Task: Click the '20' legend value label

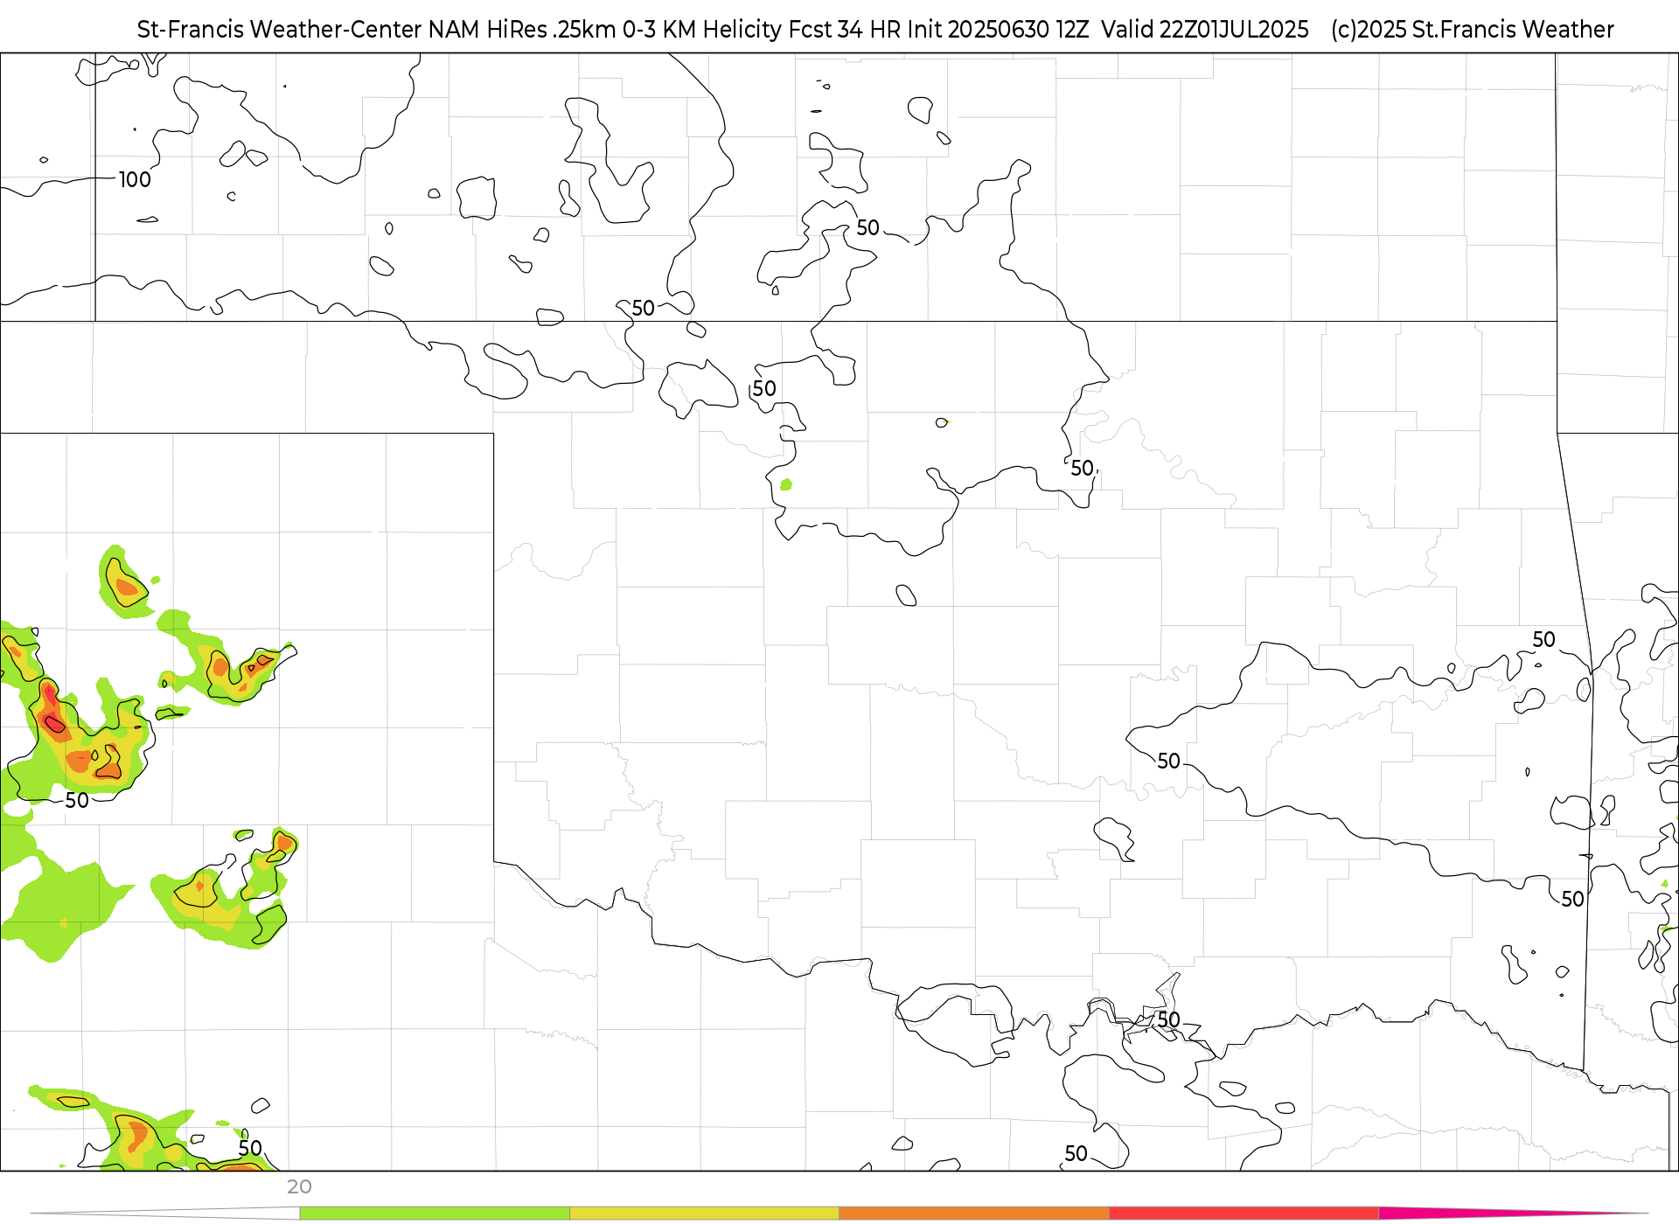Action: tap(299, 1186)
